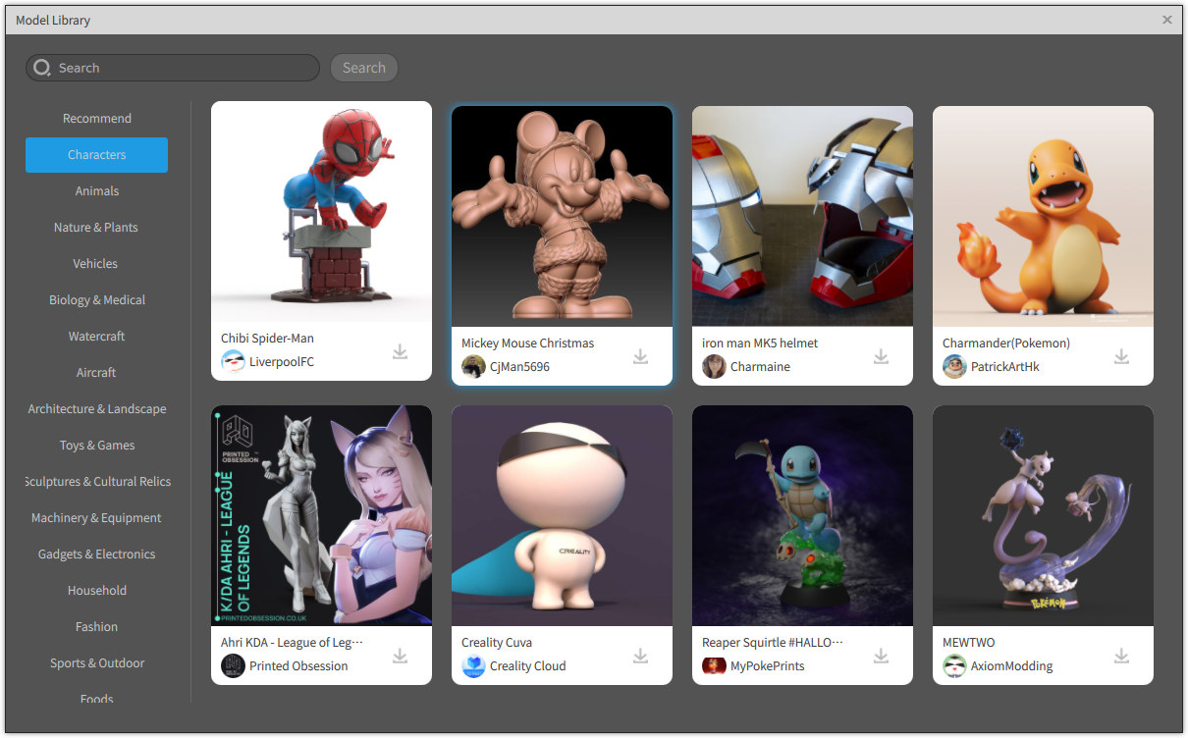Screen dimensions: 1188x738
Task: Select the Fashion category
Action: click(x=96, y=627)
